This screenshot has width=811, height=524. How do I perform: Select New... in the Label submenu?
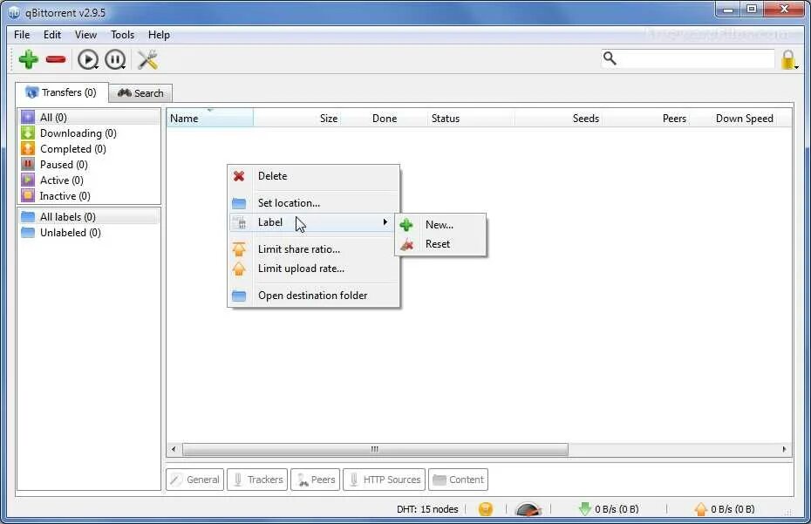[x=440, y=224]
